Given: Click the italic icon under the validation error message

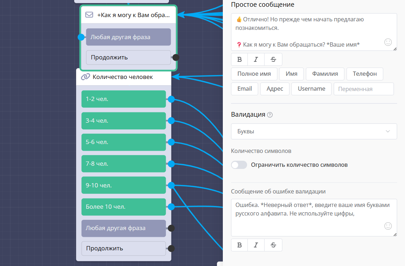Looking at the screenshot, I should click(x=256, y=245).
